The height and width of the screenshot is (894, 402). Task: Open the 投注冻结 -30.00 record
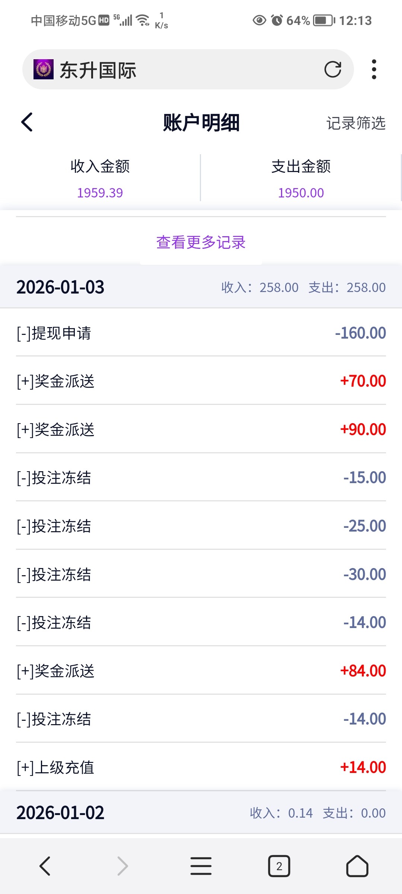click(201, 574)
